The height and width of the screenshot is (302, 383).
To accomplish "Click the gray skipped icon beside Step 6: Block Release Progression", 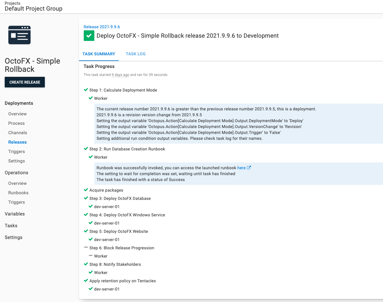I will pos(86,248).
